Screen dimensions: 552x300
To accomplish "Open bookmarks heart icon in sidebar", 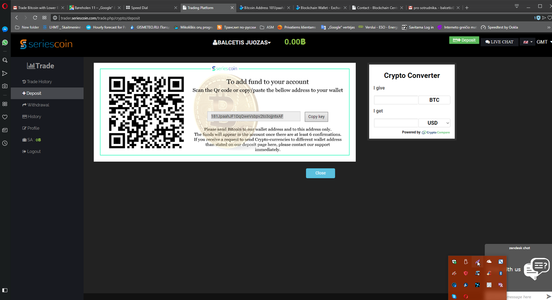I will (x=5, y=117).
